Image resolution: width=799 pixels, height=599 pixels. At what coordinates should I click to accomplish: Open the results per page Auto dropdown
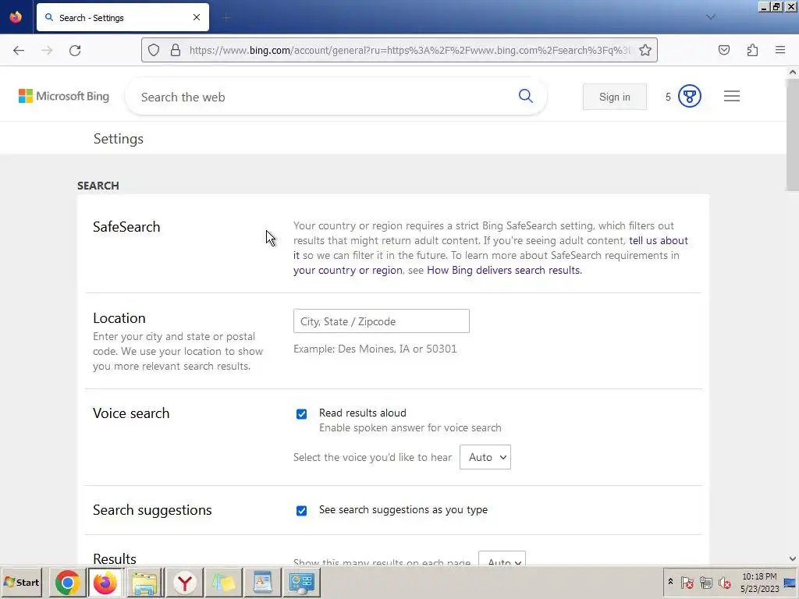(x=502, y=559)
